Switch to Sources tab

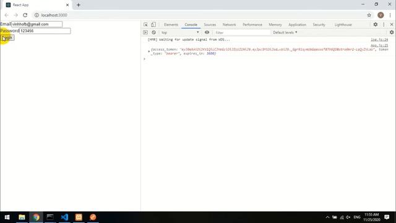click(210, 25)
